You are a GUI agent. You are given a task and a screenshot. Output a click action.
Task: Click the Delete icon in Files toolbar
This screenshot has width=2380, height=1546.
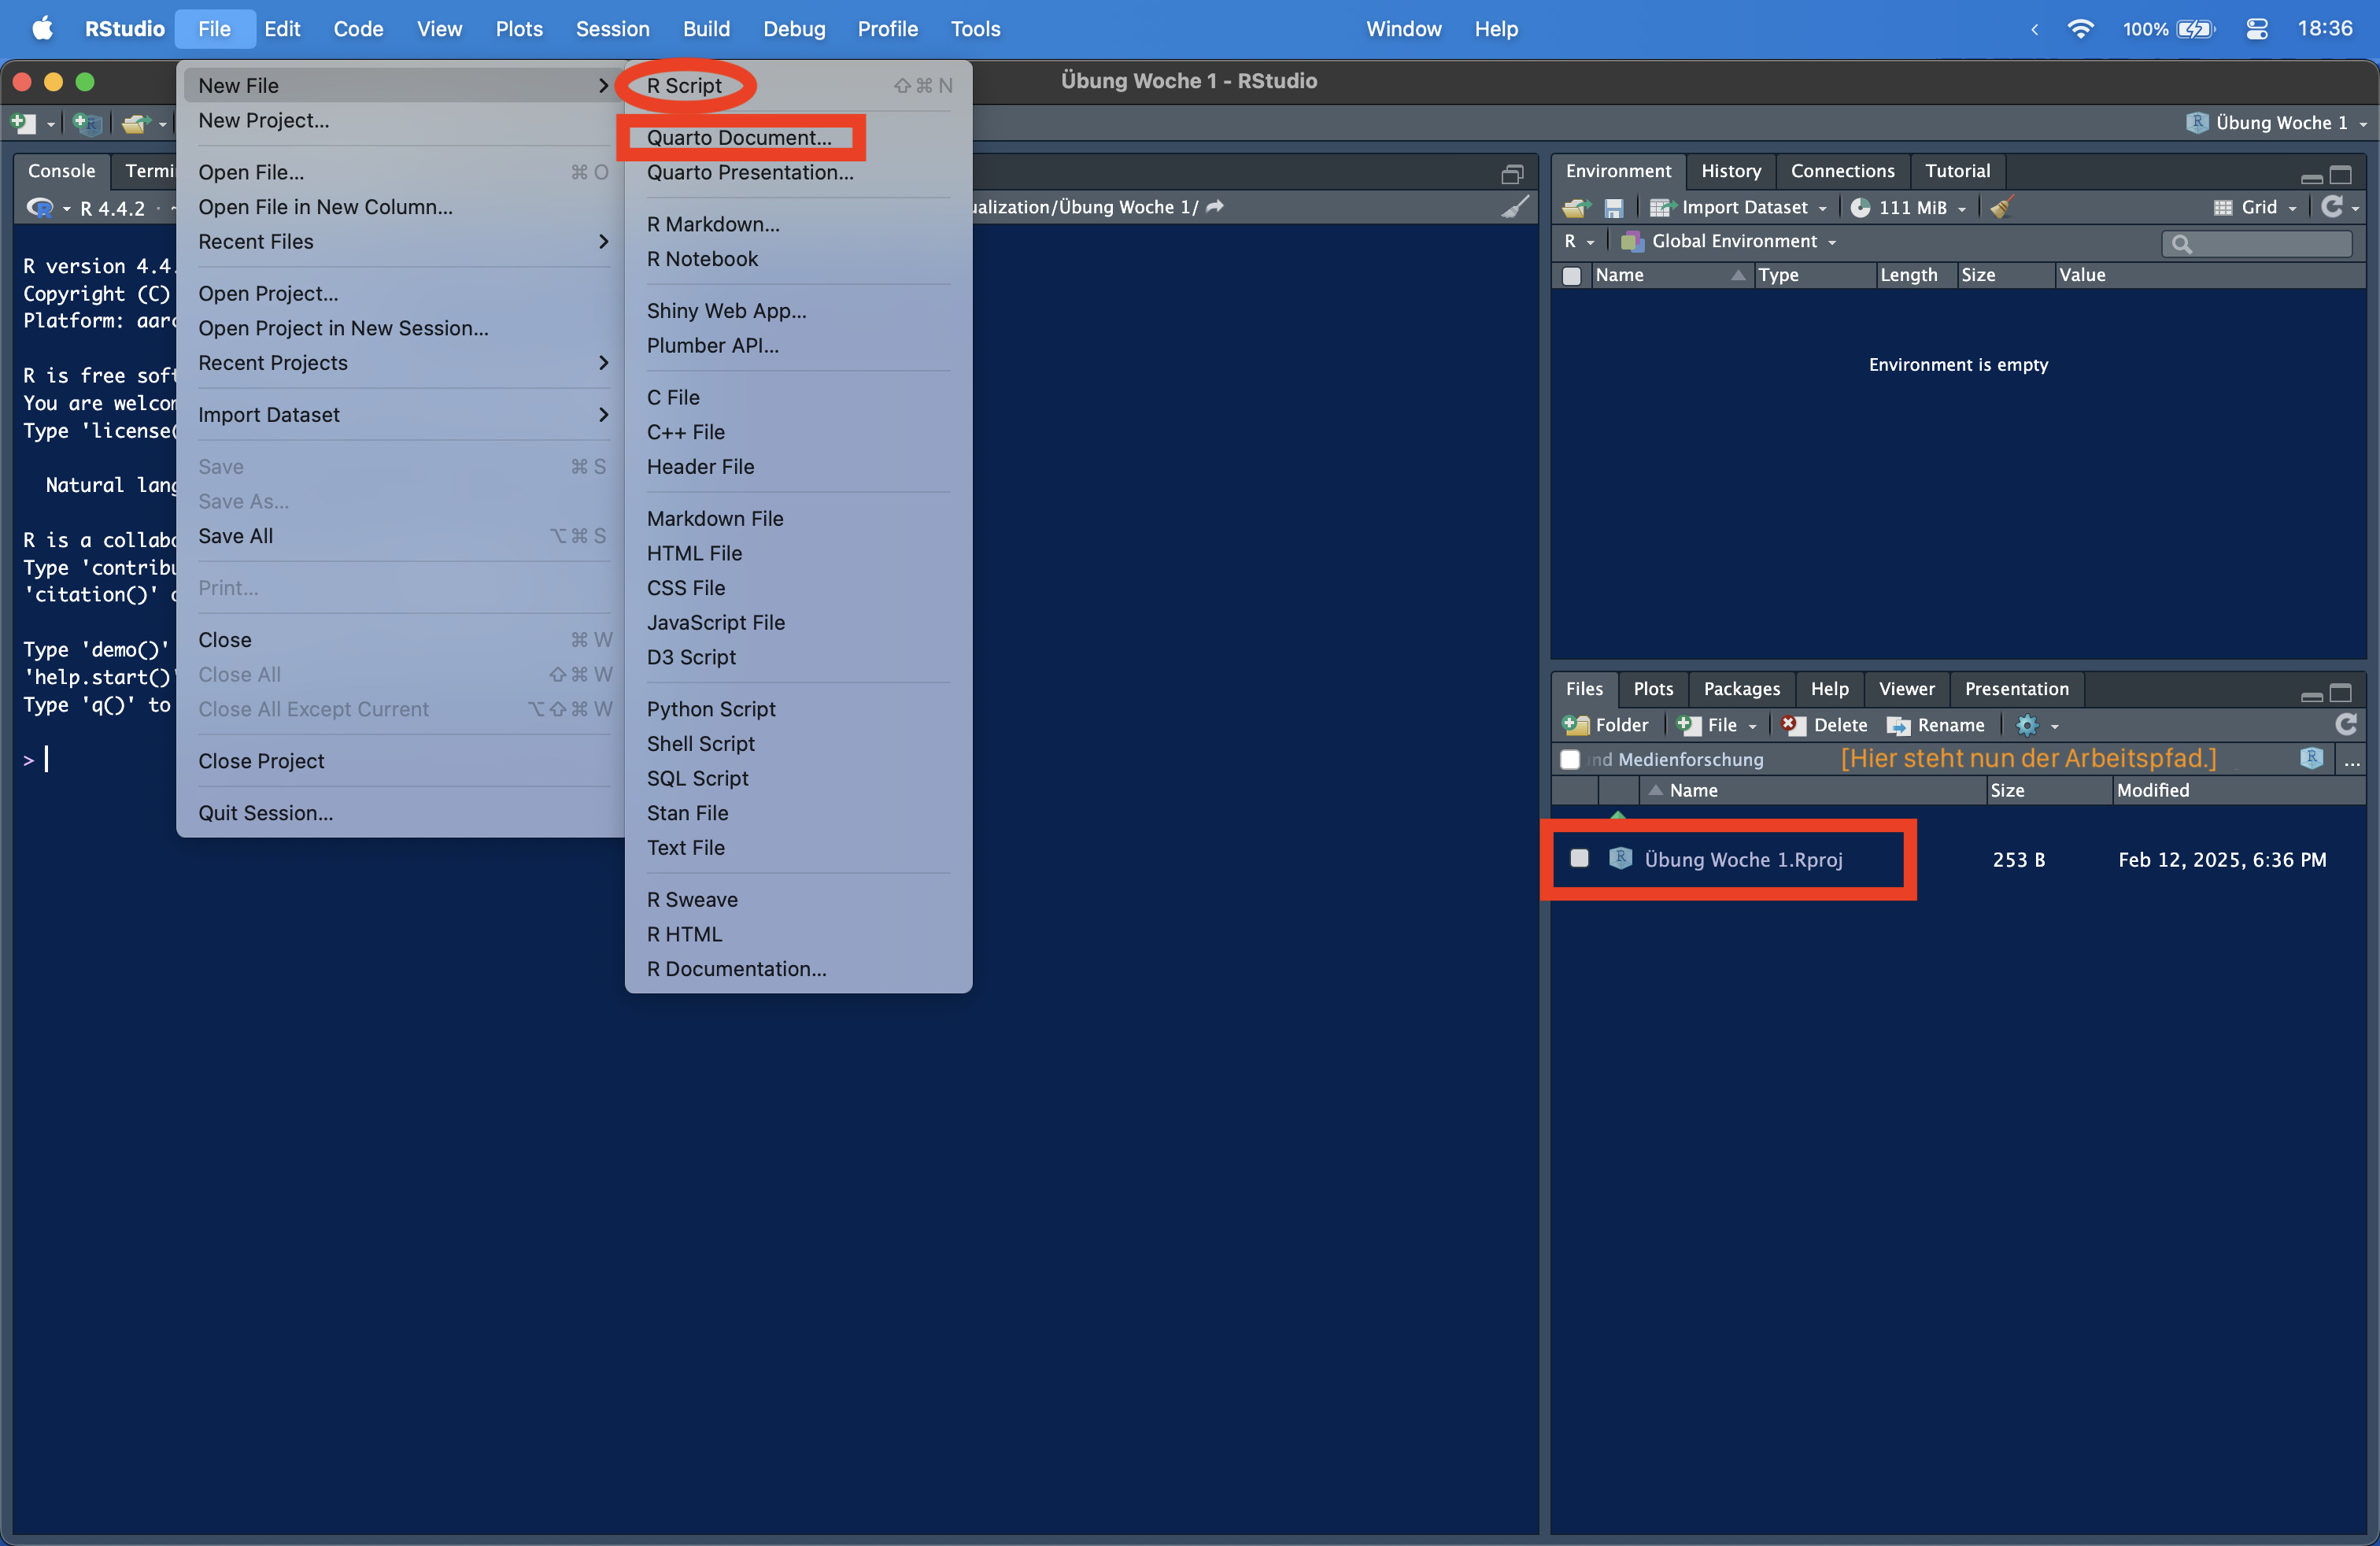[x=1793, y=725]
